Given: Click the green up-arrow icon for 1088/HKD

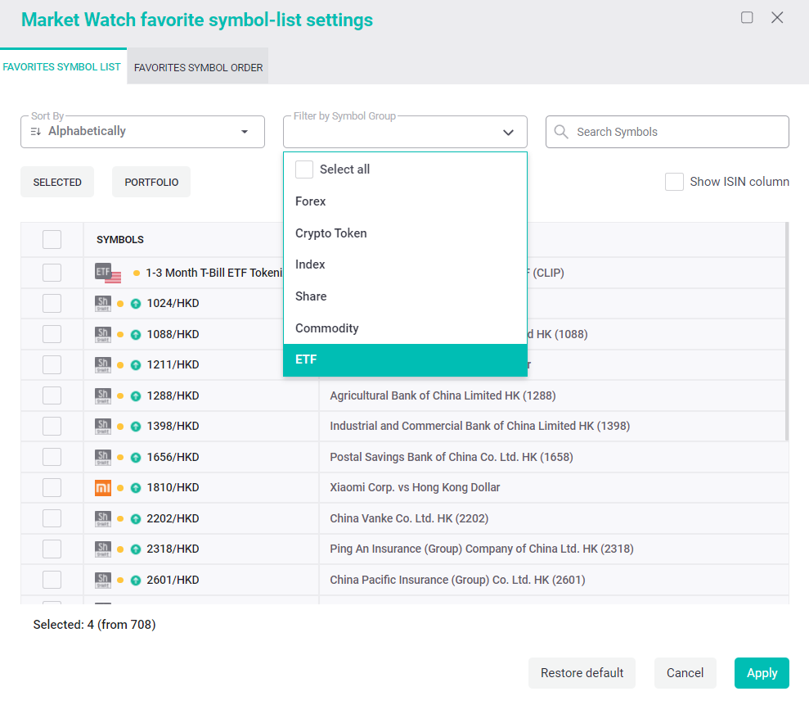Looking at the screenshot, I should tap(136, 335).
